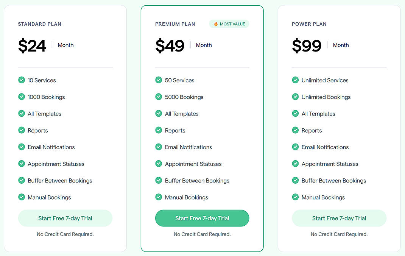405x256 pixels.
Task: Select the checkmark beside Unlimited Bookings
Action: coord(295,97)
